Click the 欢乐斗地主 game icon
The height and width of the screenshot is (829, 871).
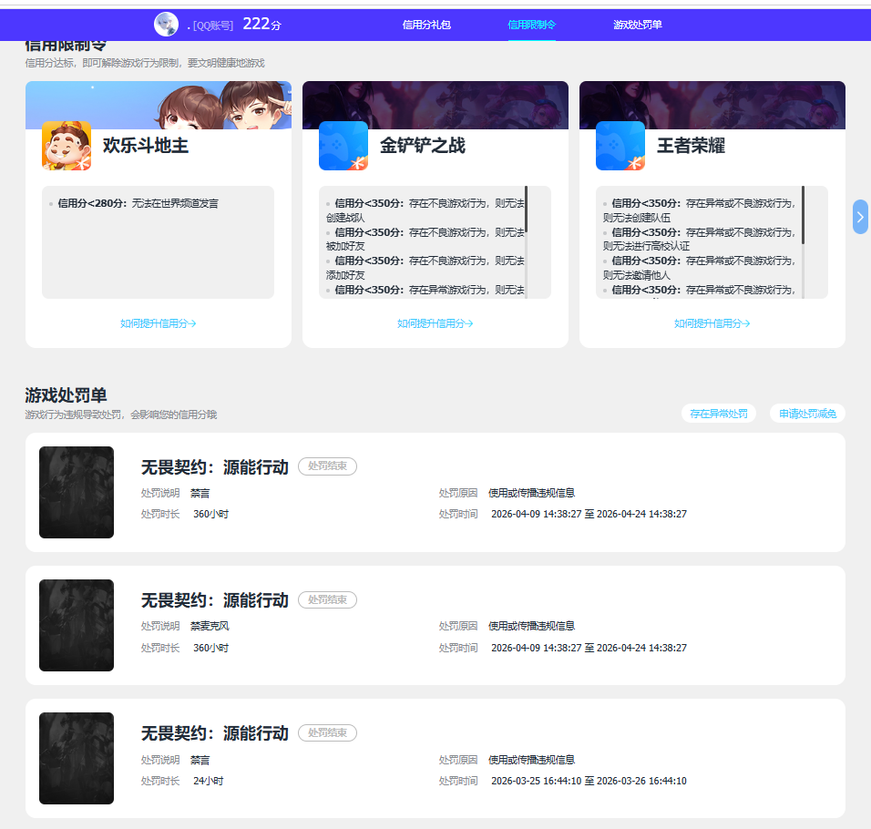click(x=67, y=147)
